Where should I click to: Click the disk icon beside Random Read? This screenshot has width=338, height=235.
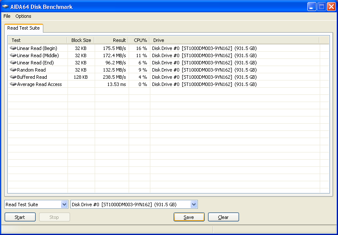click(13, 70)
